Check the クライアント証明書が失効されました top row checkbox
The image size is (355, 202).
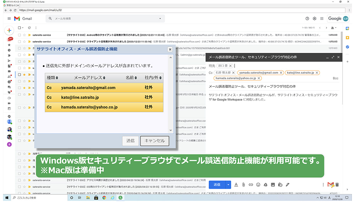(20, 41)
